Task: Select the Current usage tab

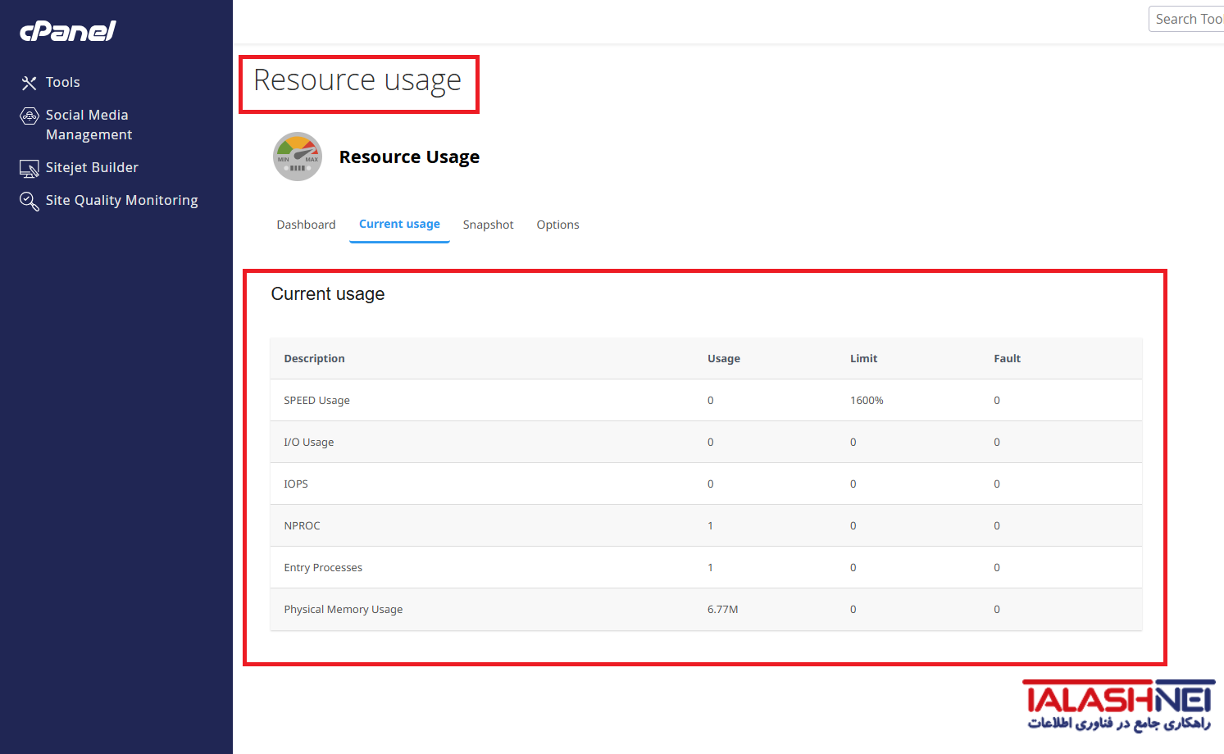Action: [x=399, y=224]
